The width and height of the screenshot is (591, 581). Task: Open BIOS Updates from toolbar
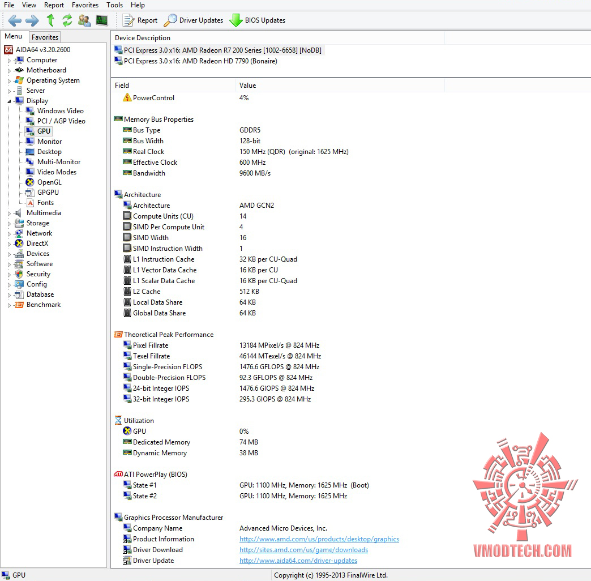[x=258, y=20]
